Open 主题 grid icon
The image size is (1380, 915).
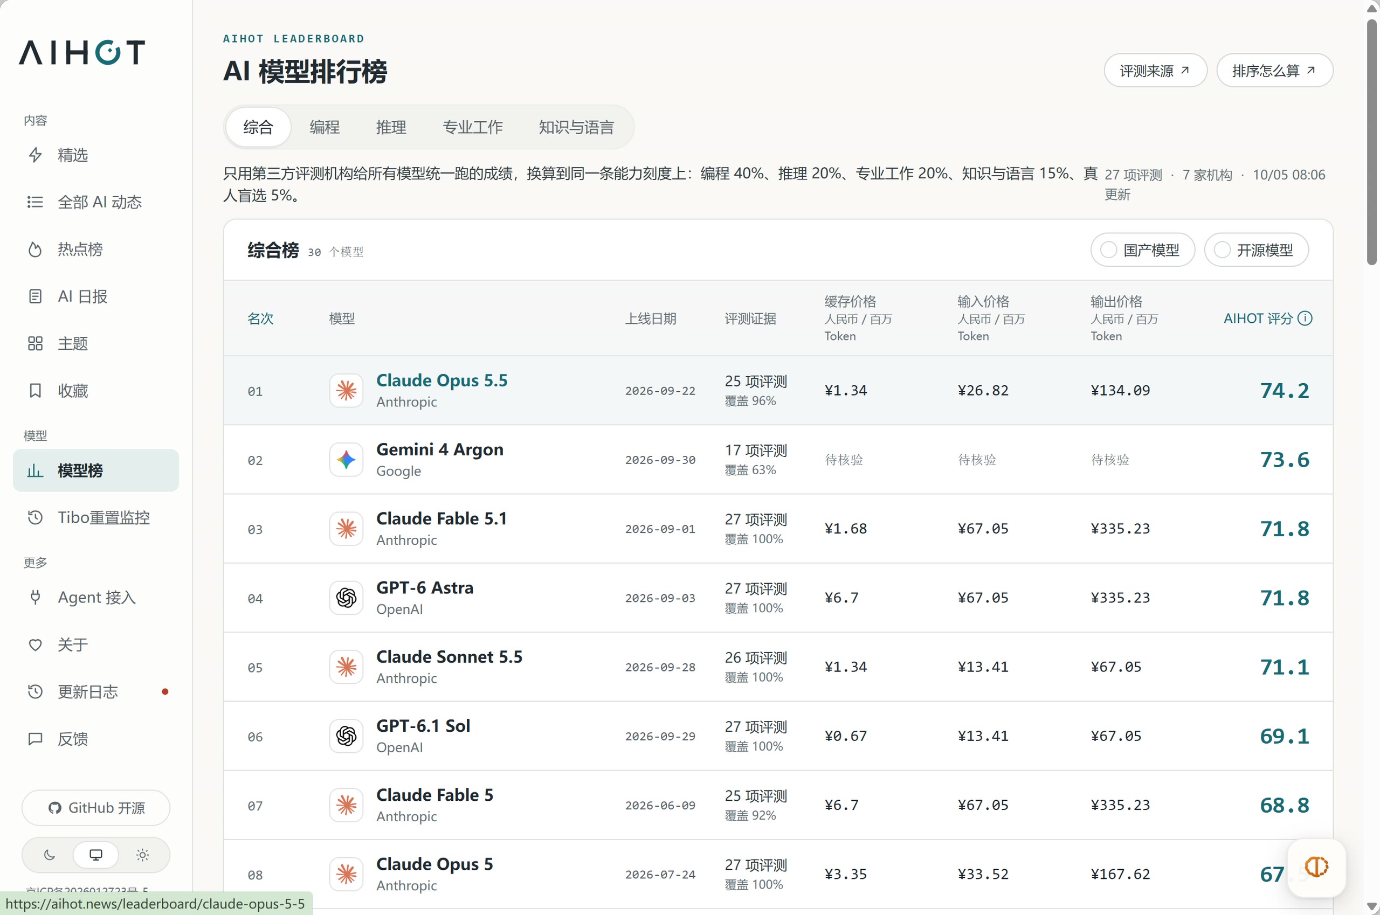pyautogui.click(x=35, y=343)
